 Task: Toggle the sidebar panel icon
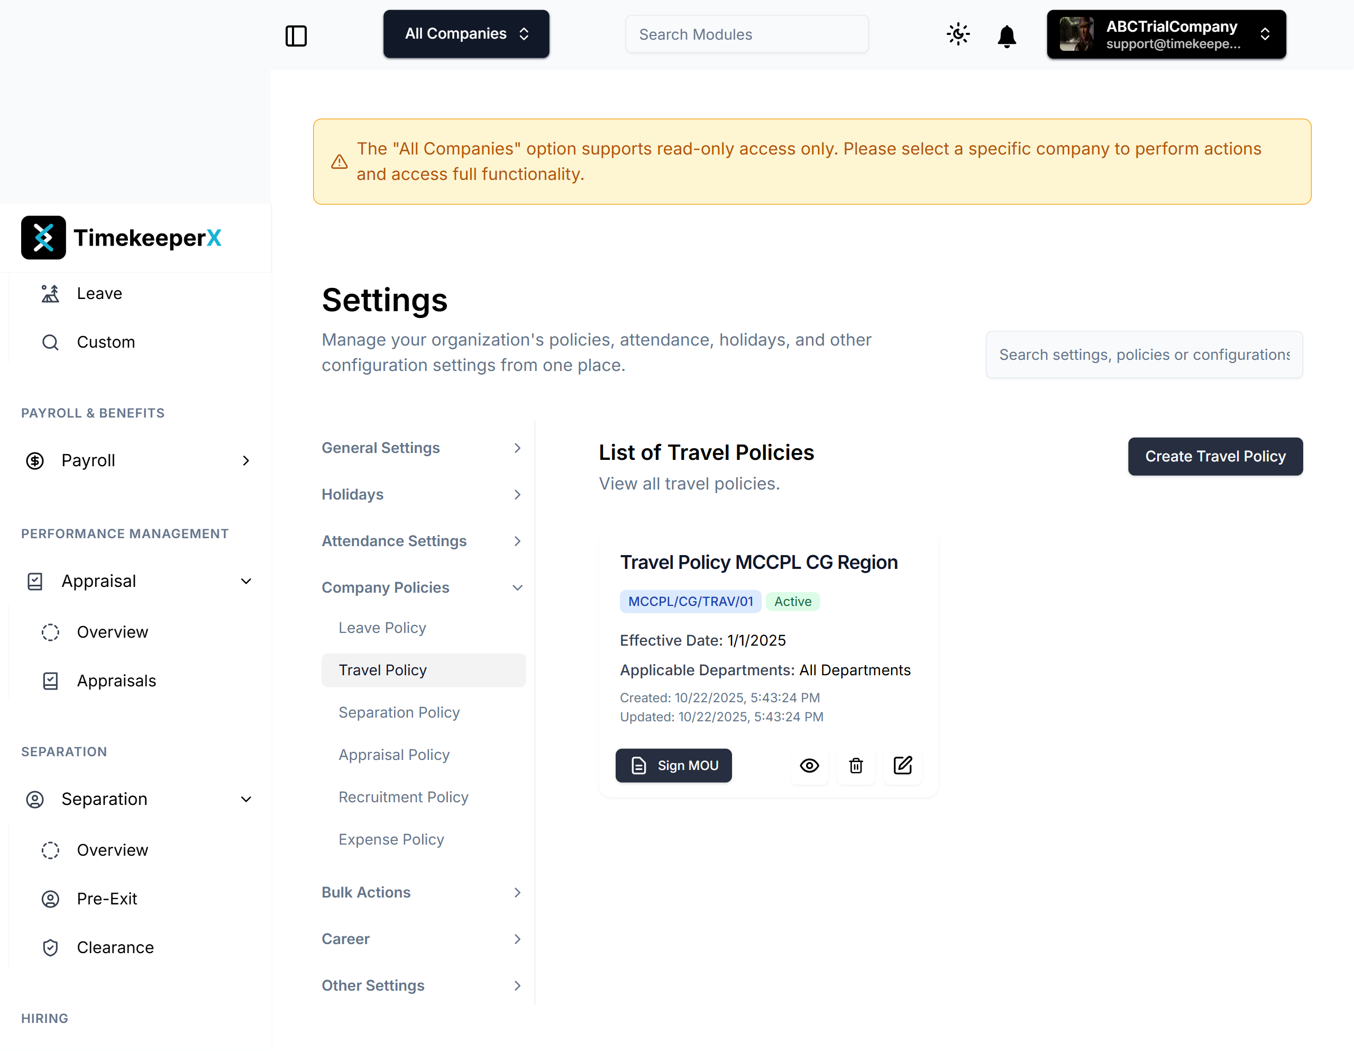coord(296,35)
